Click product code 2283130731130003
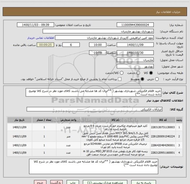 click(x=163, y=127)
